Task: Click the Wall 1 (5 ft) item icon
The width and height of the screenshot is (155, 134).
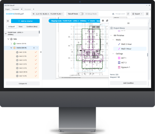Action: [17, 52]
